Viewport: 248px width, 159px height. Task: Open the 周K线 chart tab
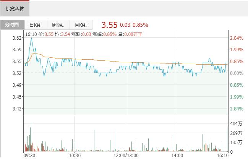click(58, 25)
